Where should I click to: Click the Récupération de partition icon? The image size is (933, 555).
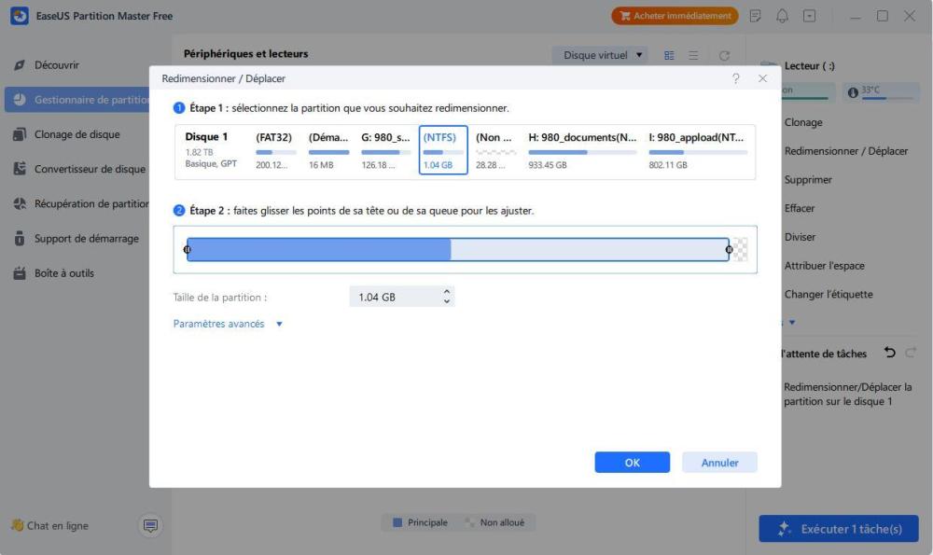(20, 203)
